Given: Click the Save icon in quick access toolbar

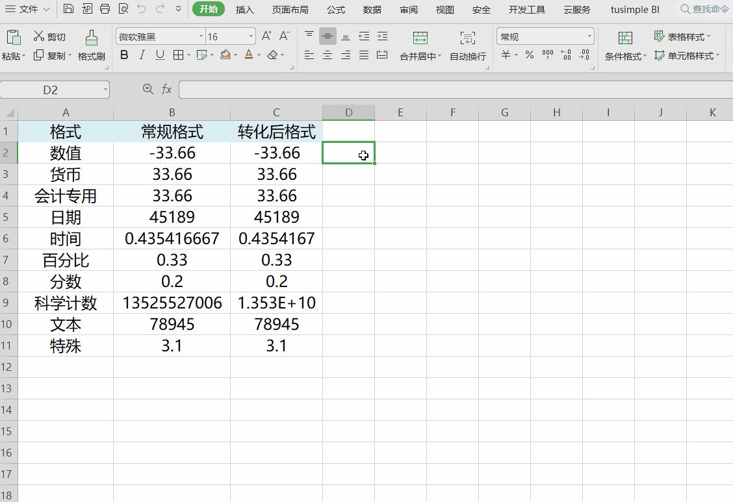Looking at the screenshot, I should 68,10.
